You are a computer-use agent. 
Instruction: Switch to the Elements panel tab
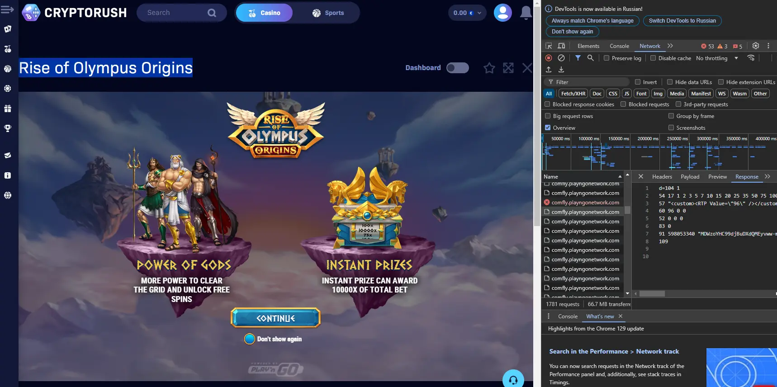pos(588,46)
